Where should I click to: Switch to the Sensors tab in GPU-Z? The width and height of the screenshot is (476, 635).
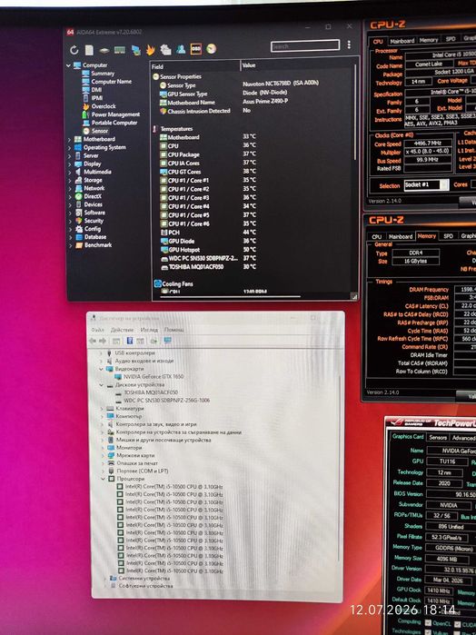click(x=438, y=437)
